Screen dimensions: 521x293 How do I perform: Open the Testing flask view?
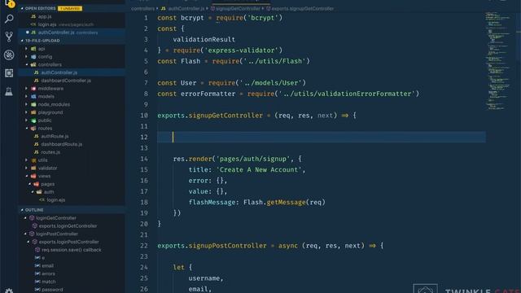coord(9,91)
